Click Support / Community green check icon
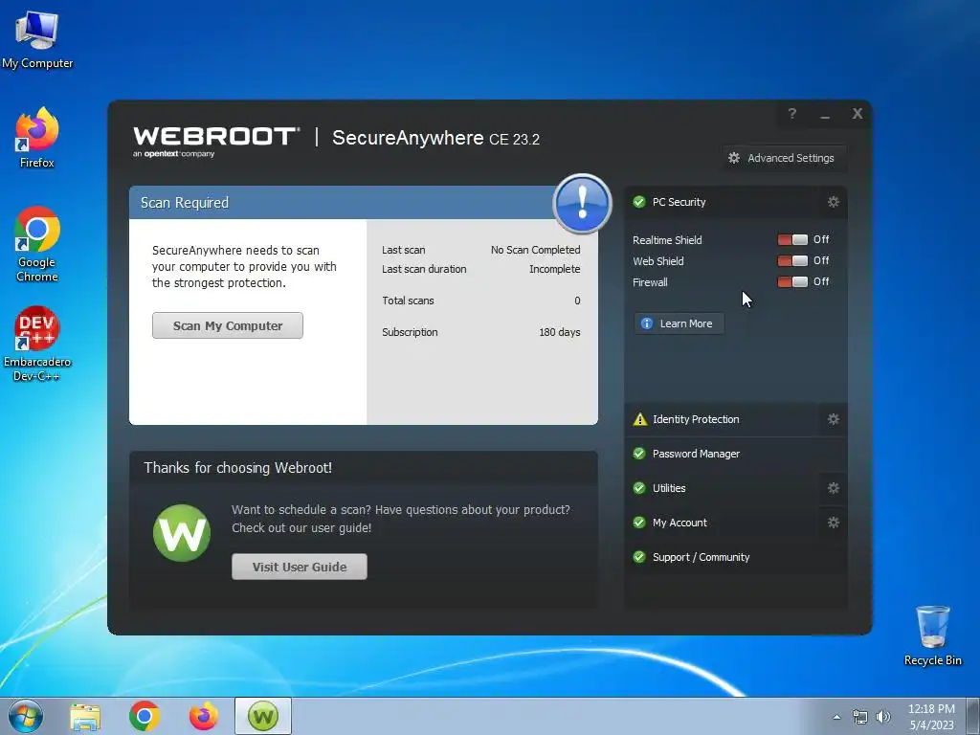This screenshot has height=735, width=980. pyautogui.click(x=638, y=557)
